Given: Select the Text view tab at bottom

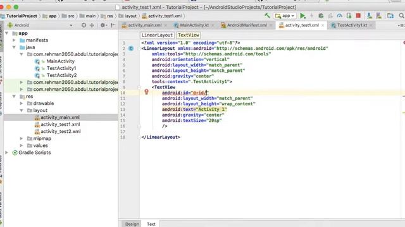Looking at the screenshot, I should [x=151, y=224].
